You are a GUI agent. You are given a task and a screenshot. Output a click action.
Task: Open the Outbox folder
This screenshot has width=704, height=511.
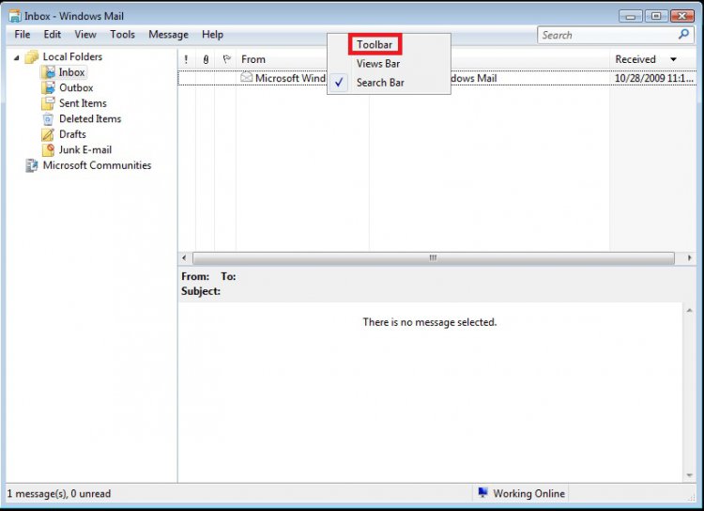[x=76, y=87]
